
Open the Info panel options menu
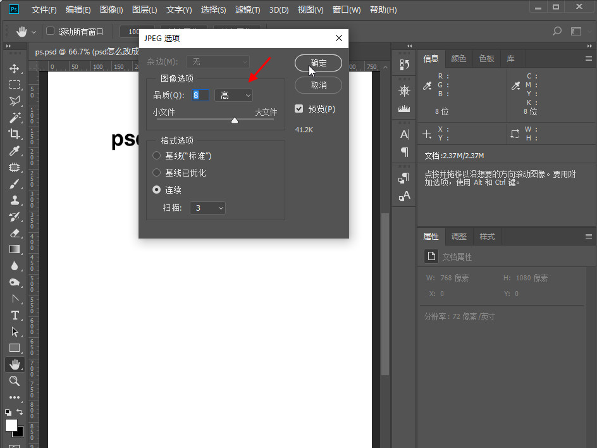[589, 59]
